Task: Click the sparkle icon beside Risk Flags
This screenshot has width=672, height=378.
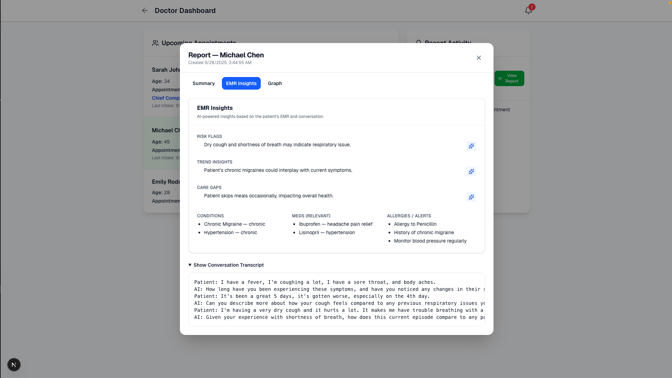Action: coord(471,146)
